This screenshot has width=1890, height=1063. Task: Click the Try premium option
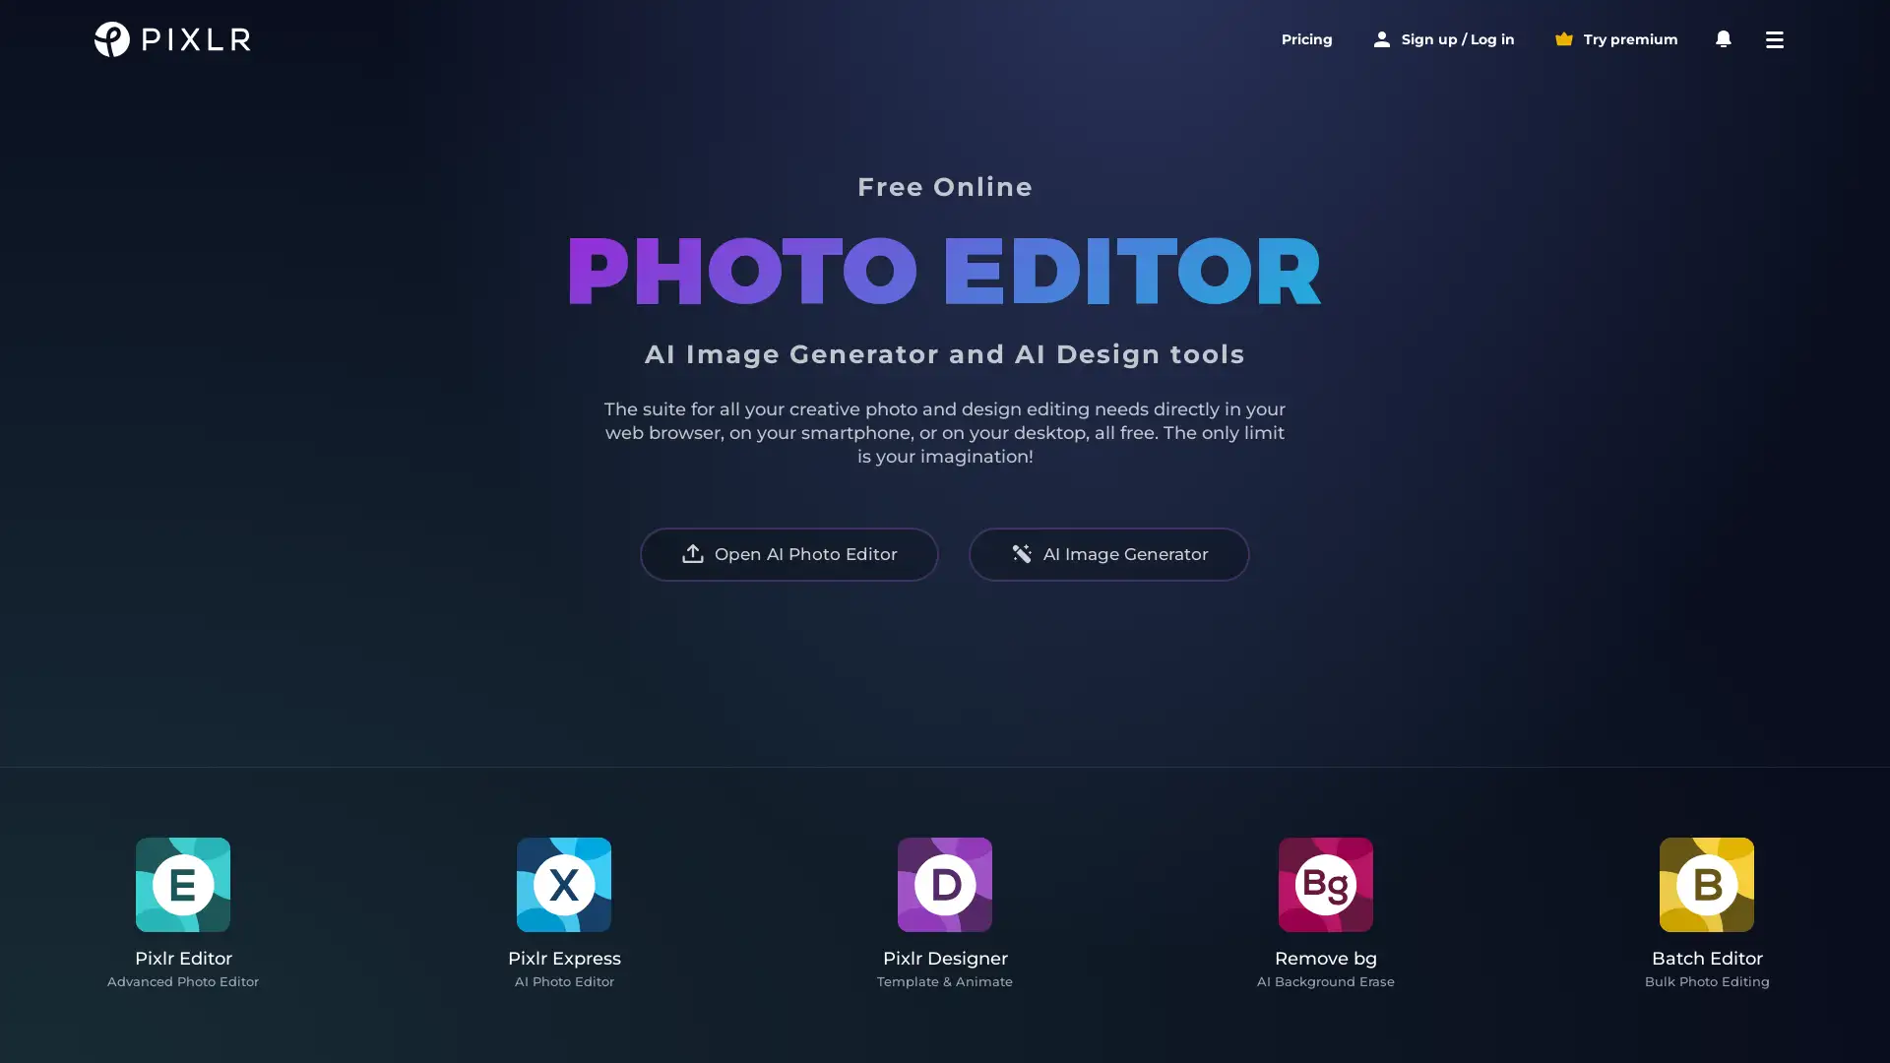click(x=1616, y=37)
